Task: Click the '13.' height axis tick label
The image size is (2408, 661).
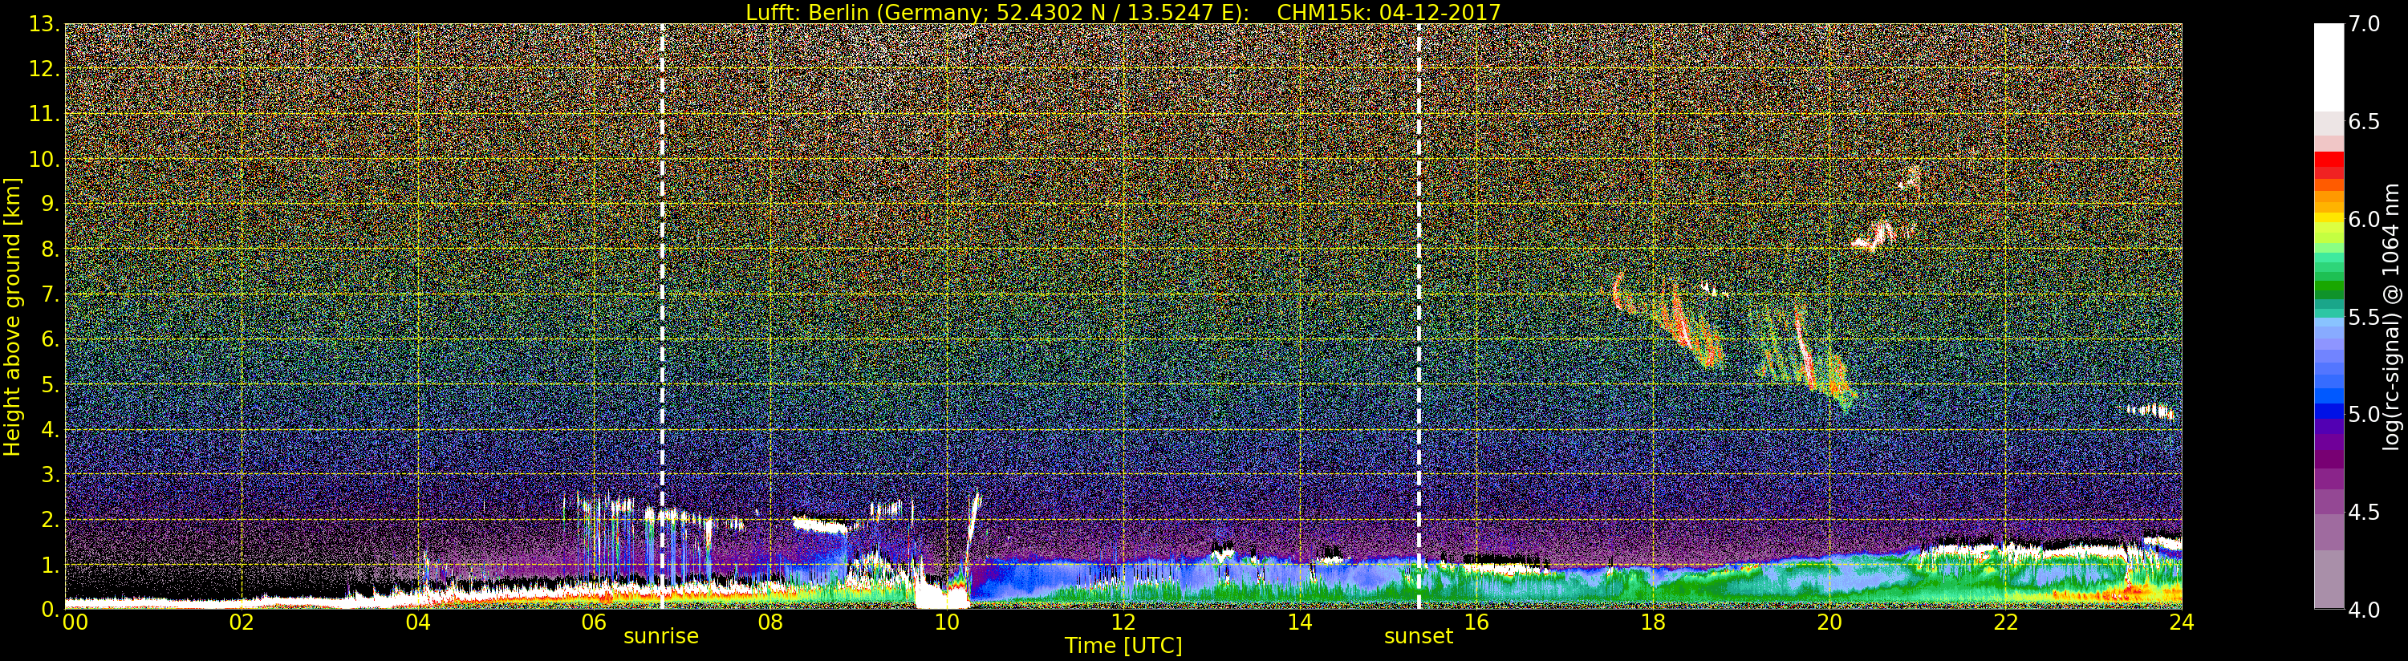Action: [x=44, y=24]
